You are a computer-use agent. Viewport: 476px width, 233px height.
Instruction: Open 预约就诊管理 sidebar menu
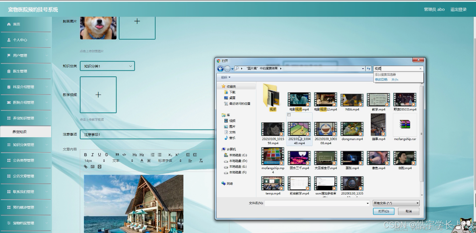26,207
